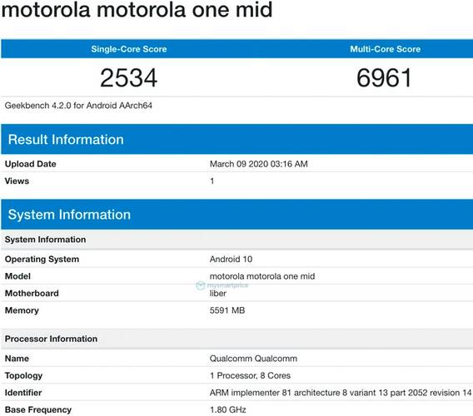Click the multi-core score value 6961
The height and width of the screenshot is (416, 473).
coord(385,77)
